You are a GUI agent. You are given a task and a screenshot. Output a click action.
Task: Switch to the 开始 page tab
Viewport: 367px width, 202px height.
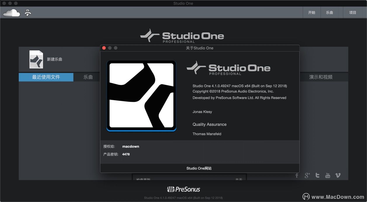point(312,13)
